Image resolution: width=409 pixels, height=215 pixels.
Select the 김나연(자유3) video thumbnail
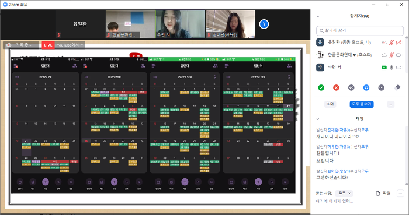click(230, 24)
